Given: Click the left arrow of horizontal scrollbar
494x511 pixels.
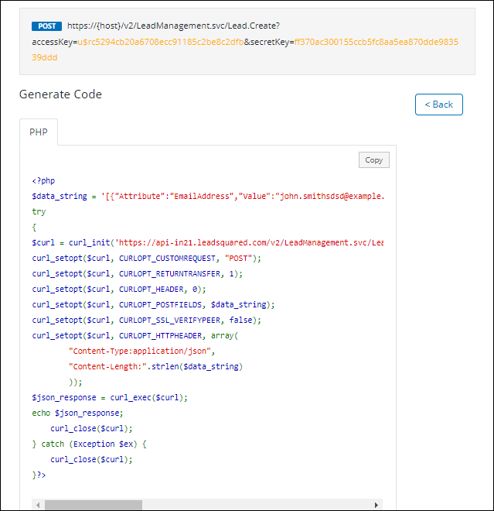Looking at the screenshot, I should (x=38, y=505).
